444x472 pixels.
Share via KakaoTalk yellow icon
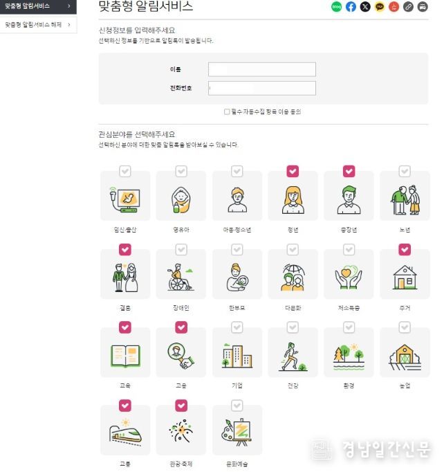click(380, 7)
